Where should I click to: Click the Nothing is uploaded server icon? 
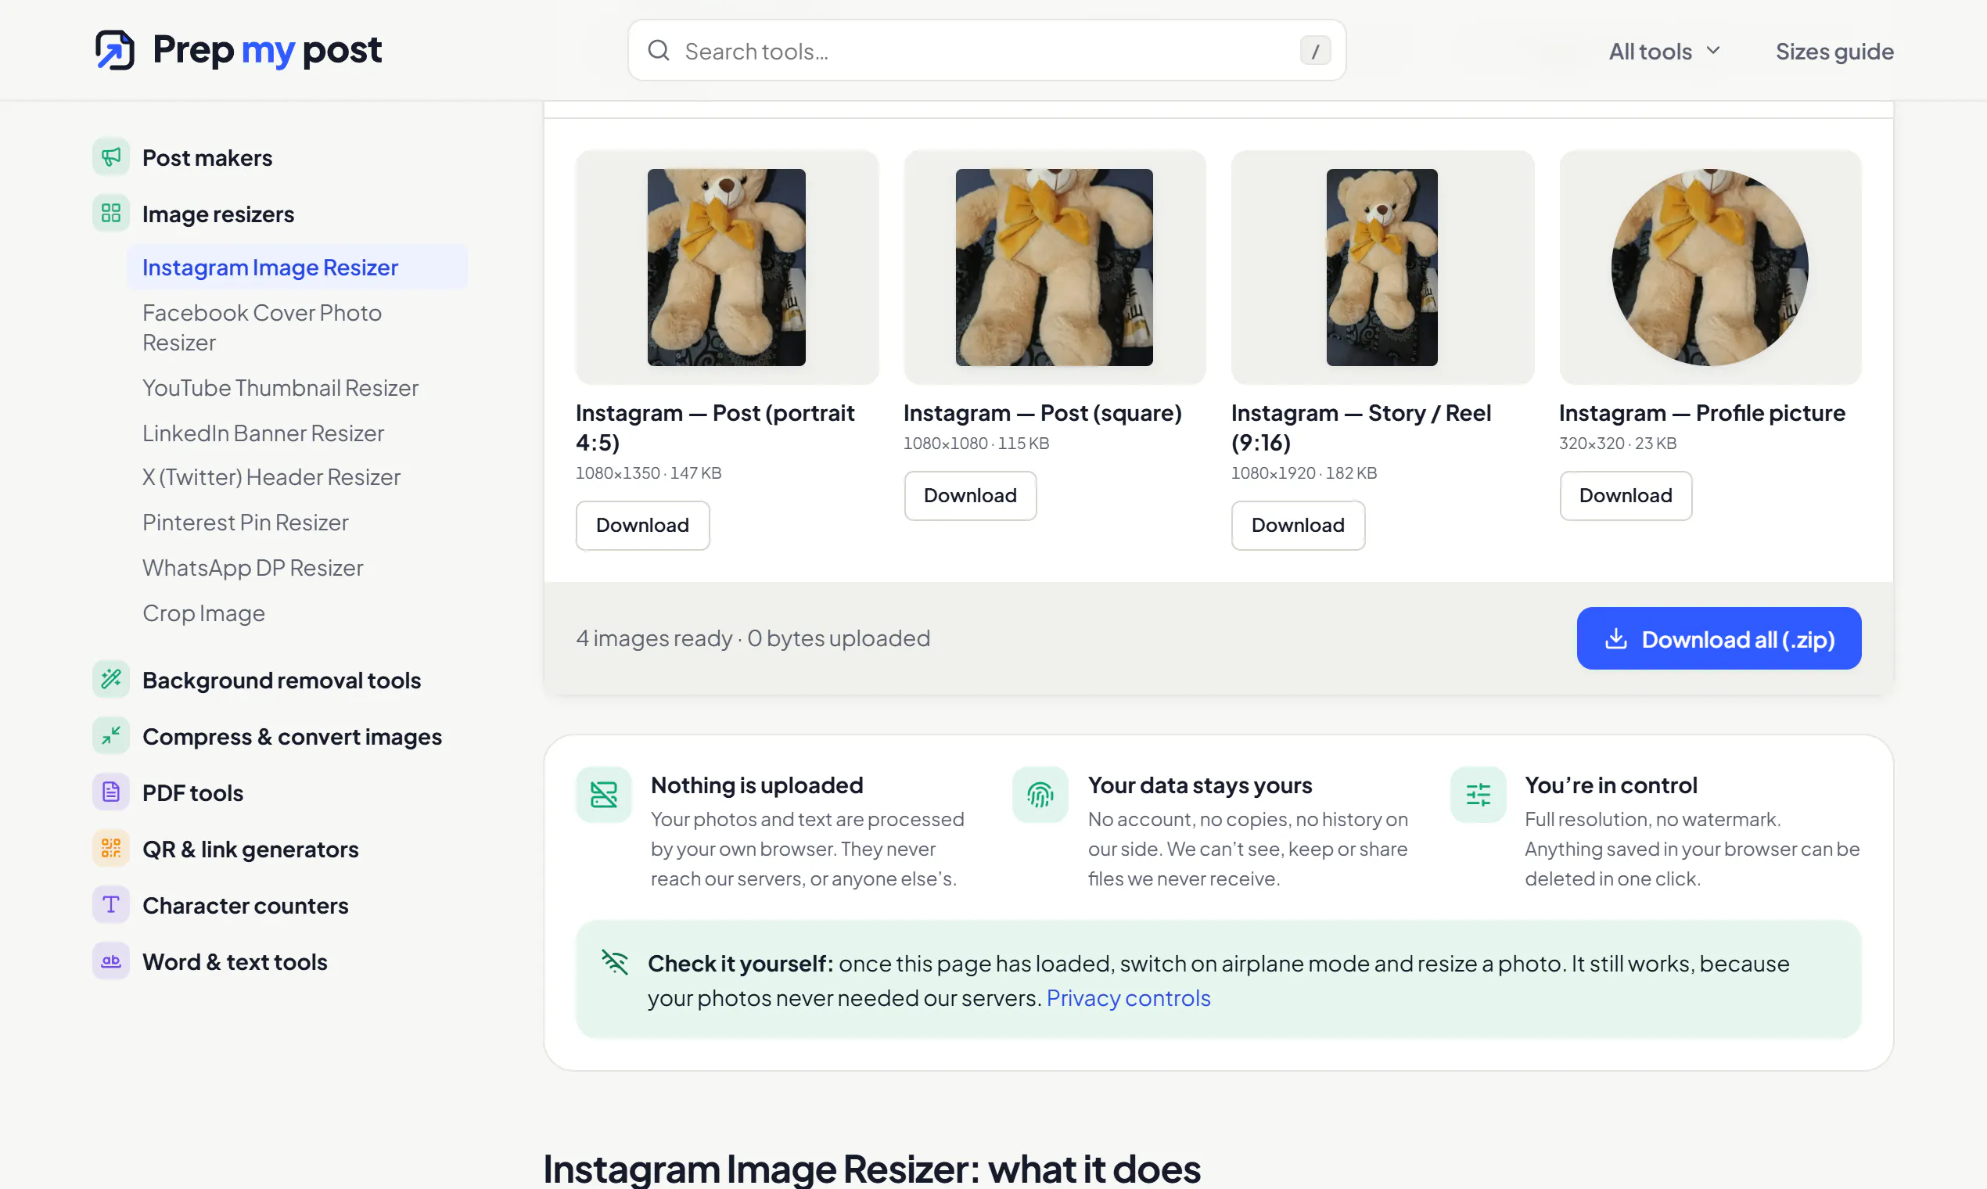(x=603, y=794)
